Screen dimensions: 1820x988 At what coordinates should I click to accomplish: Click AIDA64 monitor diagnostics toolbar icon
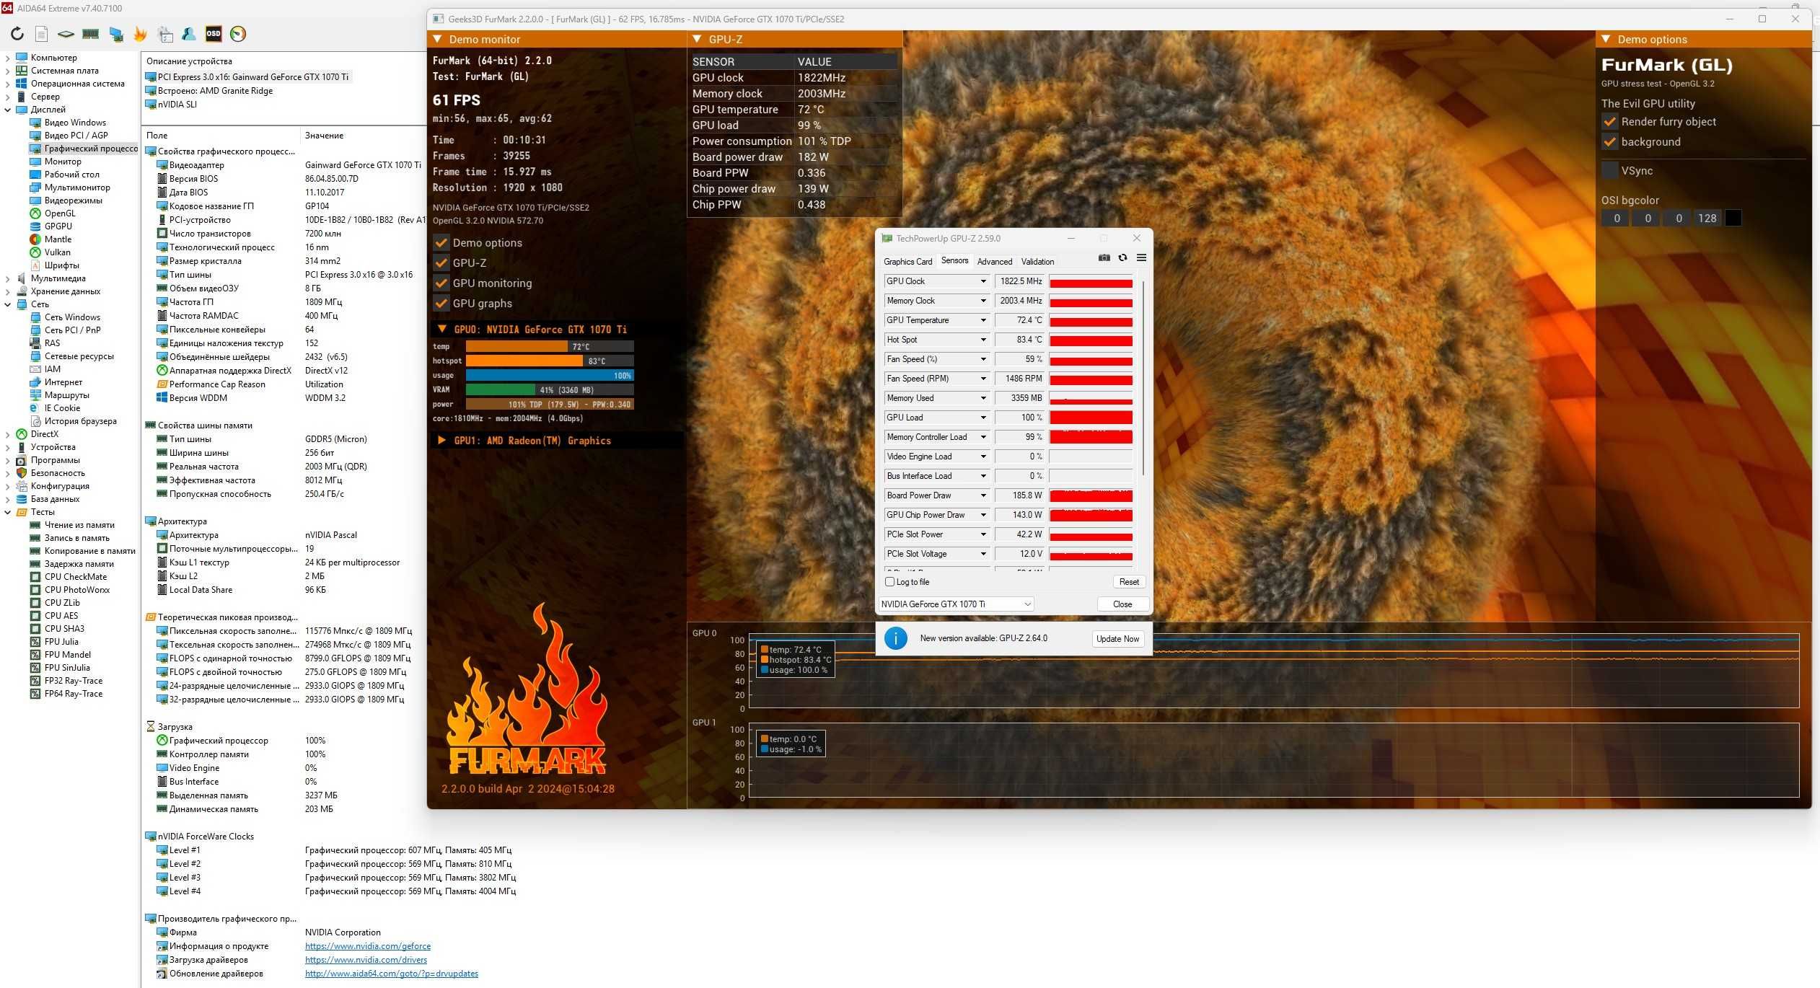pyautogui.click(x=115, y=34)
